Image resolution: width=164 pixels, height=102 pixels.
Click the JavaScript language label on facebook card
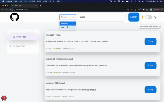click(58, 48)
